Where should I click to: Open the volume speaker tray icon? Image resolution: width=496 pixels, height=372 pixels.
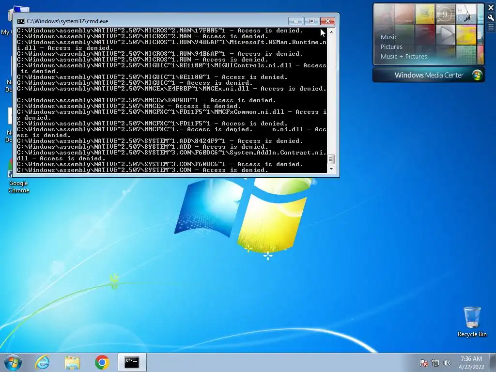447,363
